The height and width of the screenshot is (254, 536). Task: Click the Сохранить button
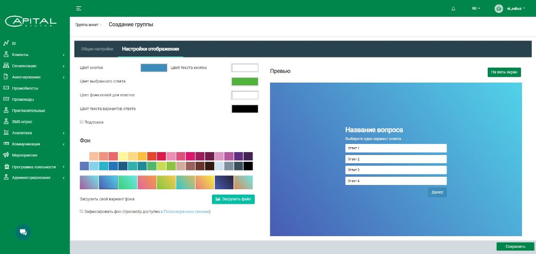(x=515, y=246)
